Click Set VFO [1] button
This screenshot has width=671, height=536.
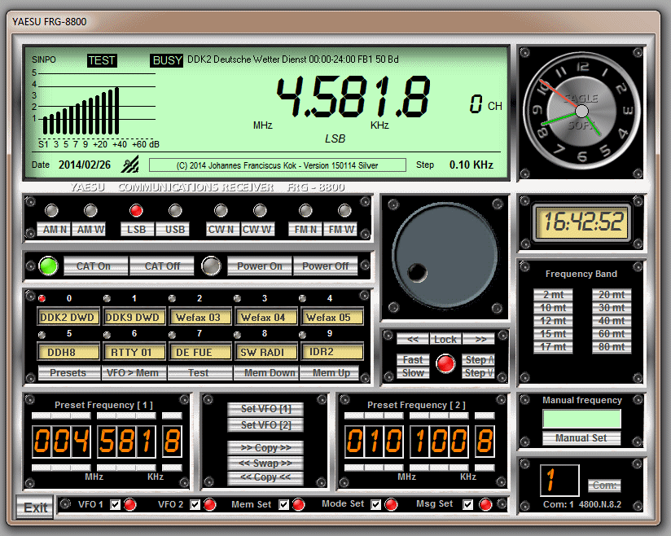pyautogui.click(x=265, y=409)
